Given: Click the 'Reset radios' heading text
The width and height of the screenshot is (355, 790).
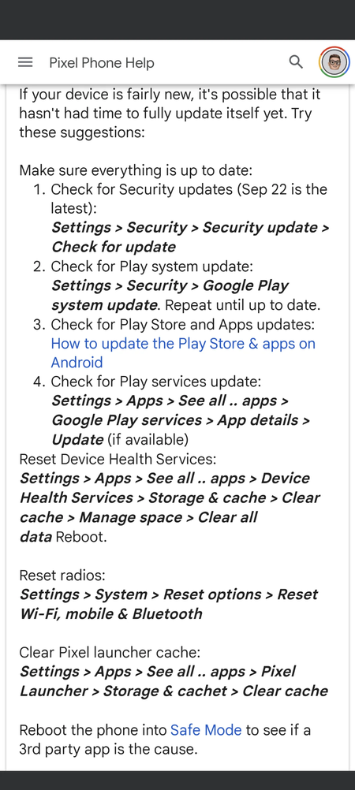Looking at the screenshot, I should click(62, 575).
